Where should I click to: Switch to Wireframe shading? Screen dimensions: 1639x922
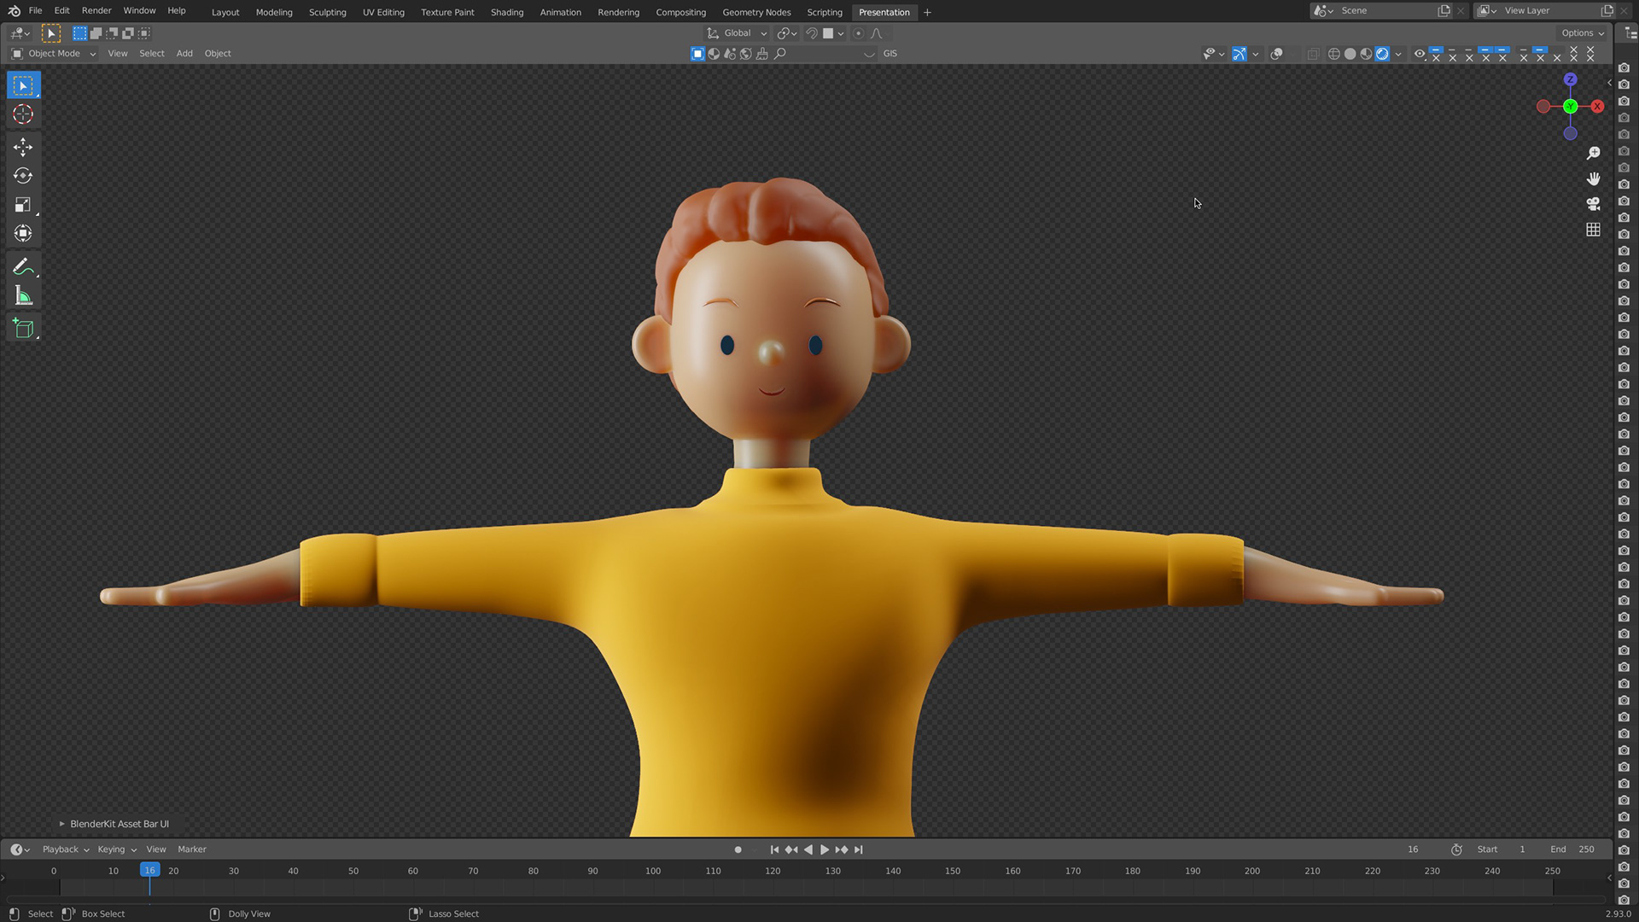[x=1333, y=54]
